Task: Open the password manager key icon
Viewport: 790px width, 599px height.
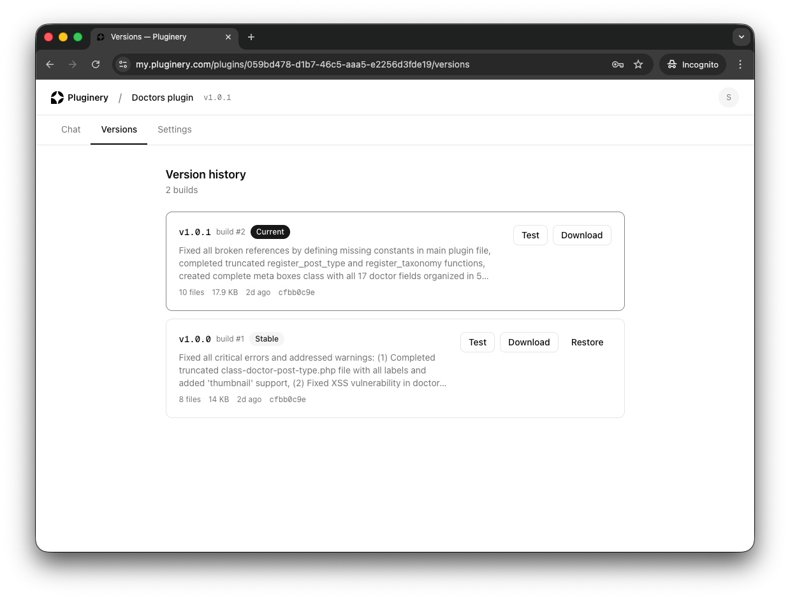Action: tap(617, 64)
